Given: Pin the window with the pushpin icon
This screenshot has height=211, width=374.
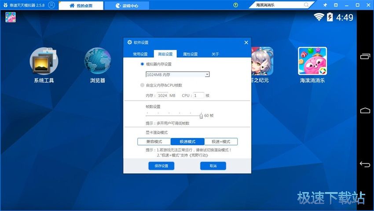Looking at the screenshot, I should tap(325, 5).
